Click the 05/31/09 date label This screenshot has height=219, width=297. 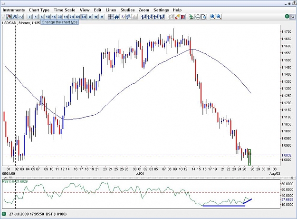click(9, 173)
